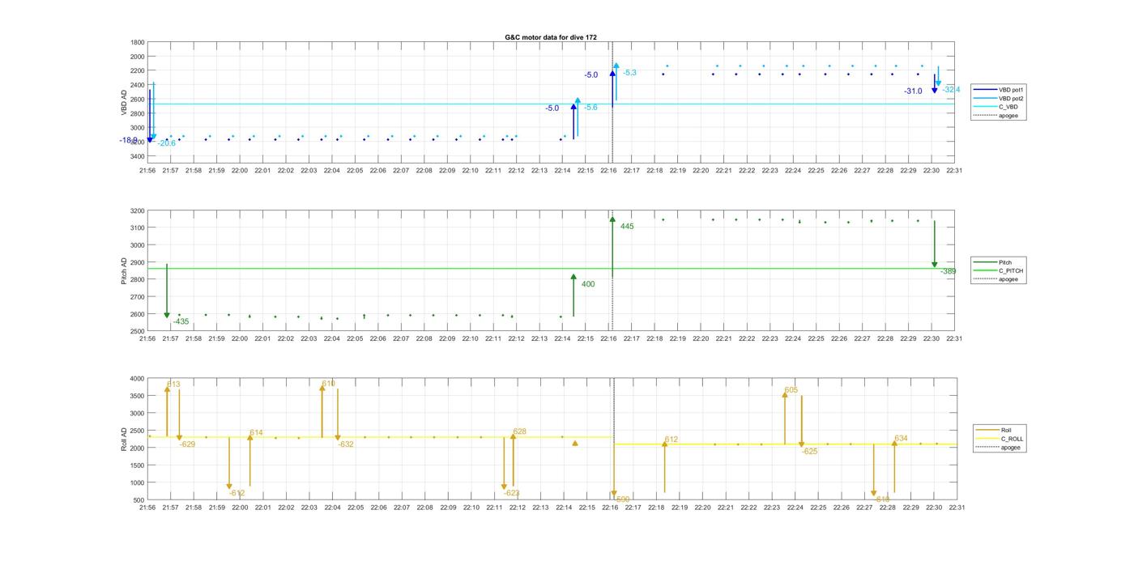The height and width of the screenshot is (561, 1134).
Task: Click the 634 roll move label
Action: click(x=901, y=439)
